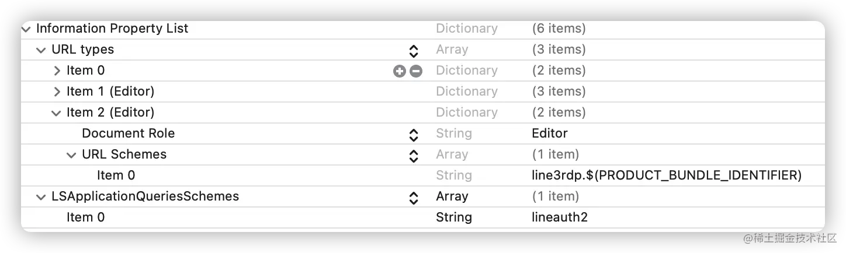Image resolution: width=846 pixels, height=253 pixels.
Task: Click the Editor value of Document Role
Action: pyautogui.click(x=550, y=133)
